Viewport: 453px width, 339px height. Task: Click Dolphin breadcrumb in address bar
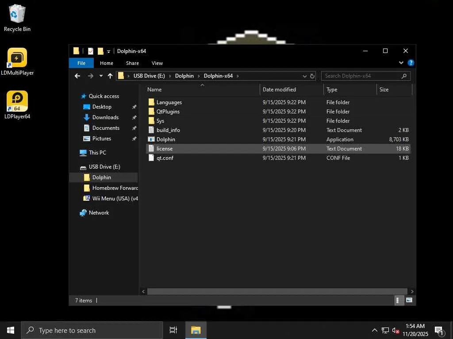point(184,76)
